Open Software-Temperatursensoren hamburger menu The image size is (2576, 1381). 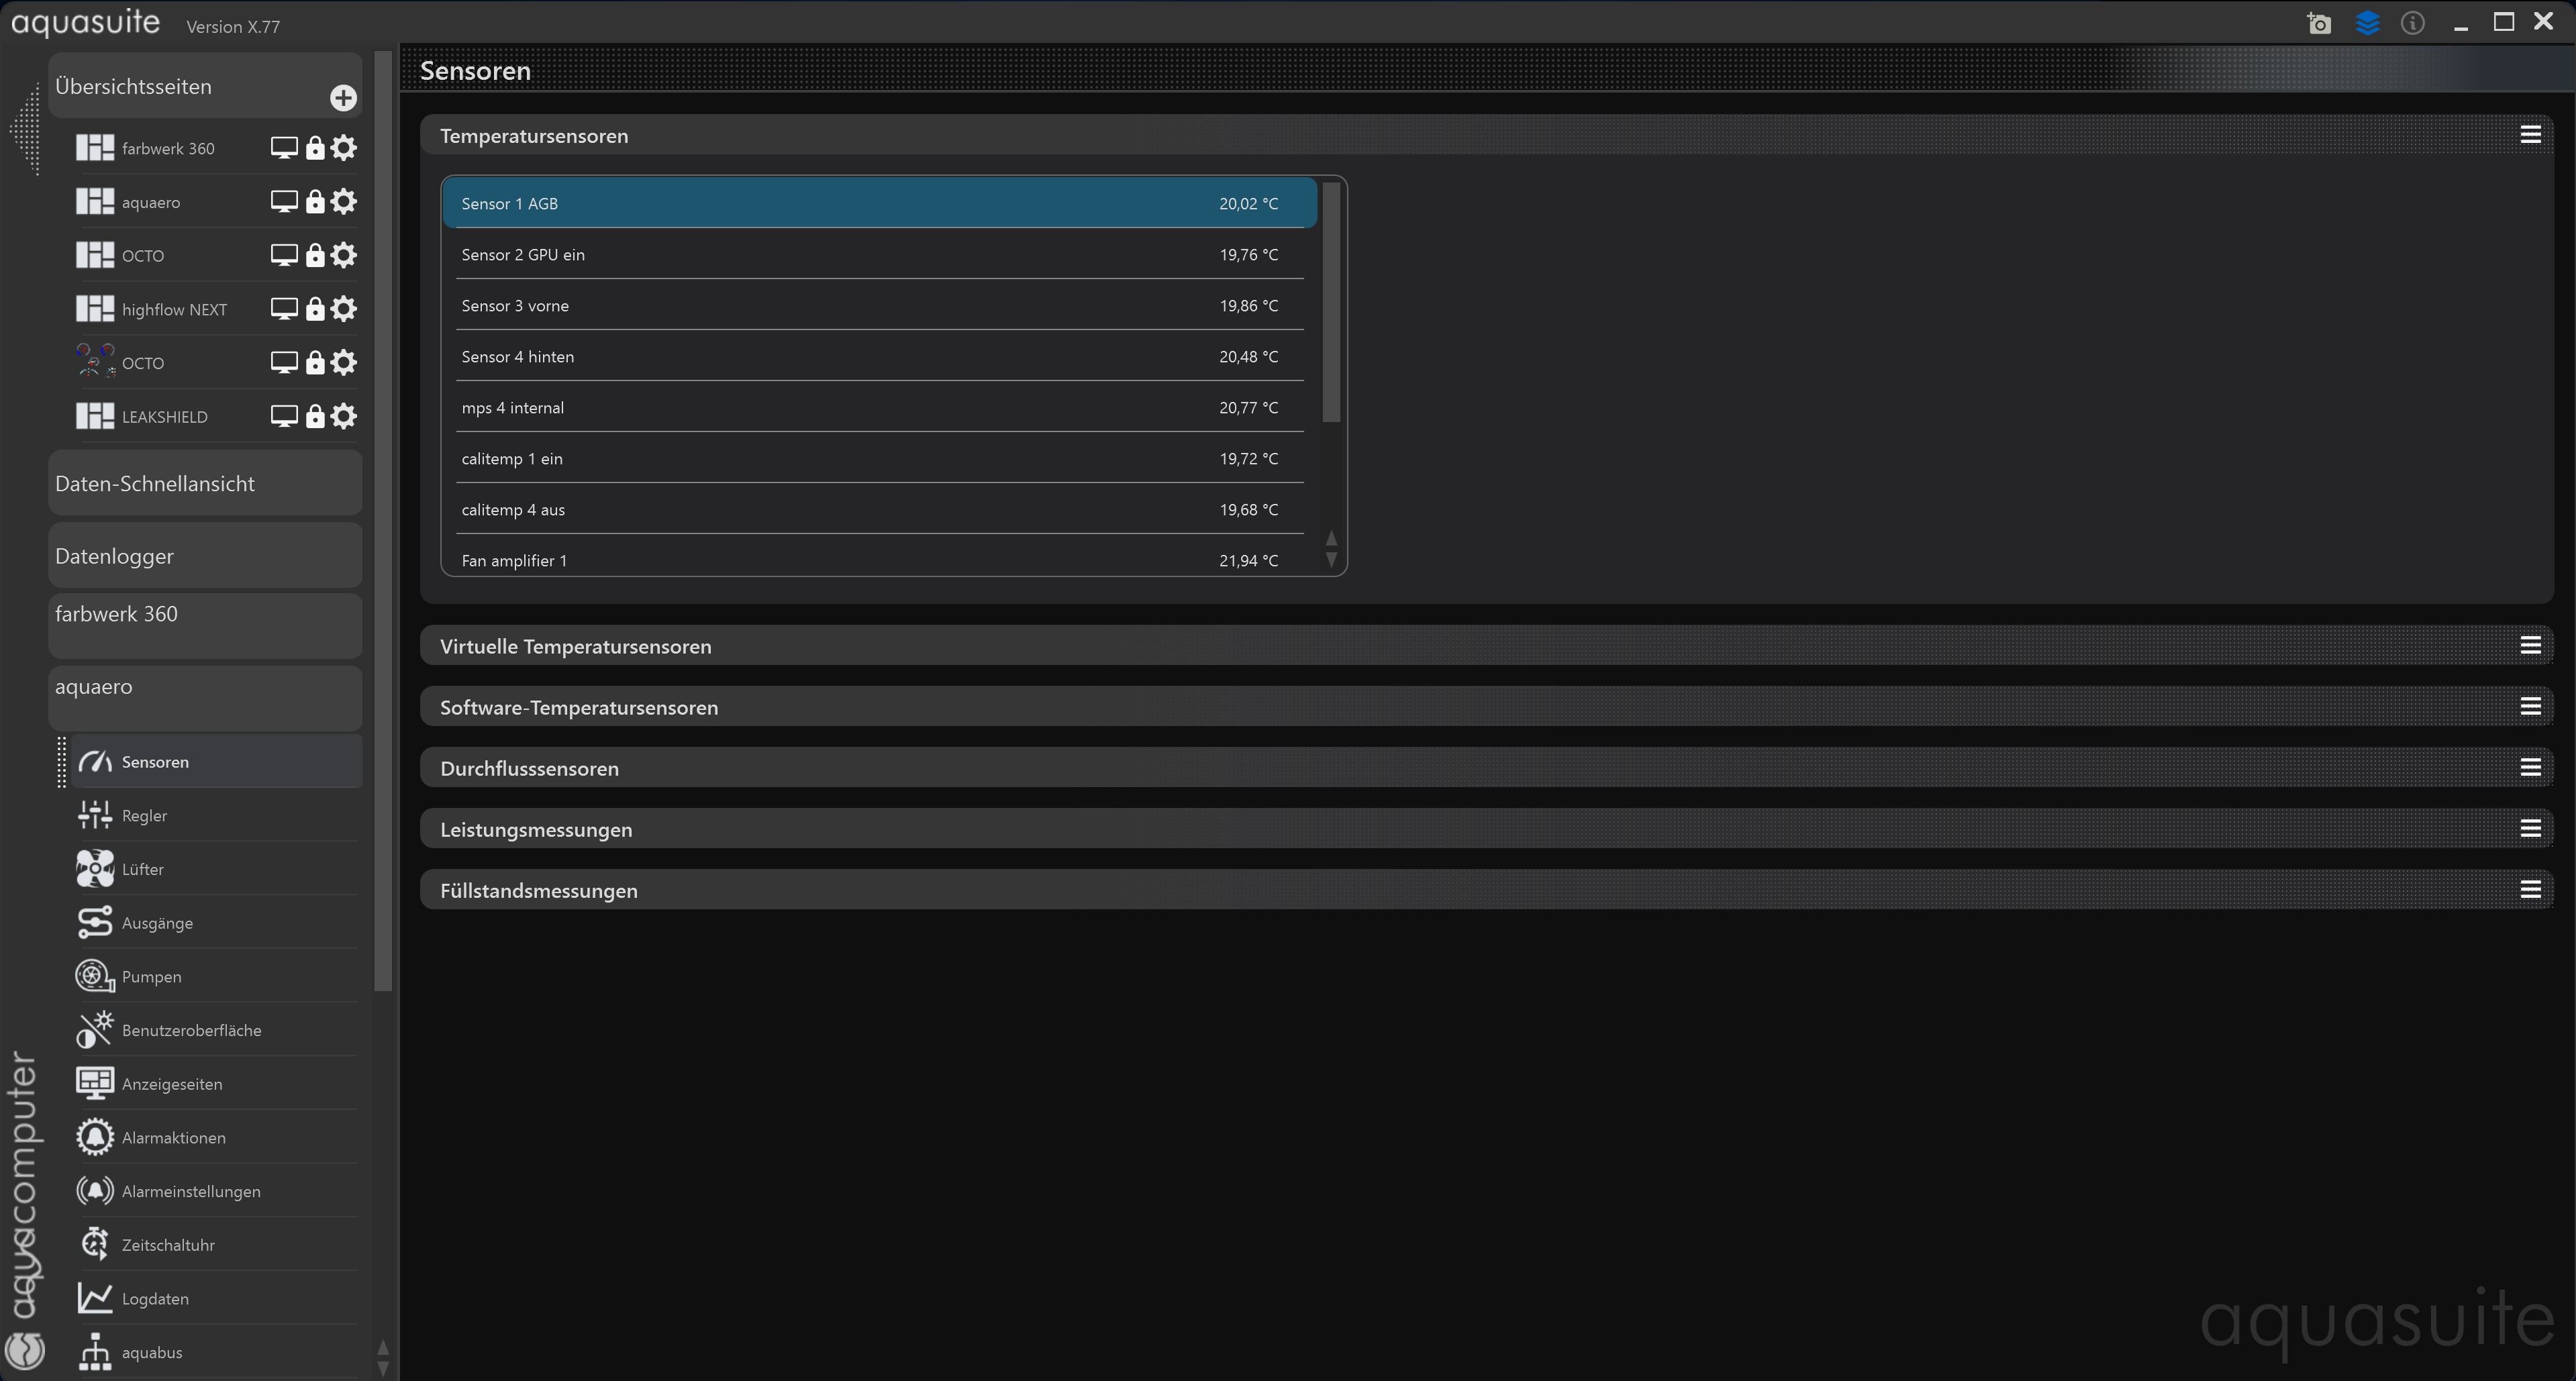[2530, 706]
